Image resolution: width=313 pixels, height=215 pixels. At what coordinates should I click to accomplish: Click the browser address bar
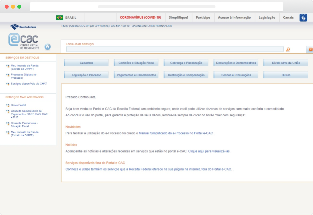pos(156,7)
